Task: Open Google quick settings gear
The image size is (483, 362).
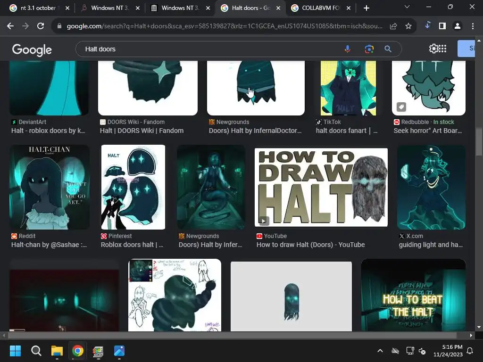Action: [x=433, y=49]
